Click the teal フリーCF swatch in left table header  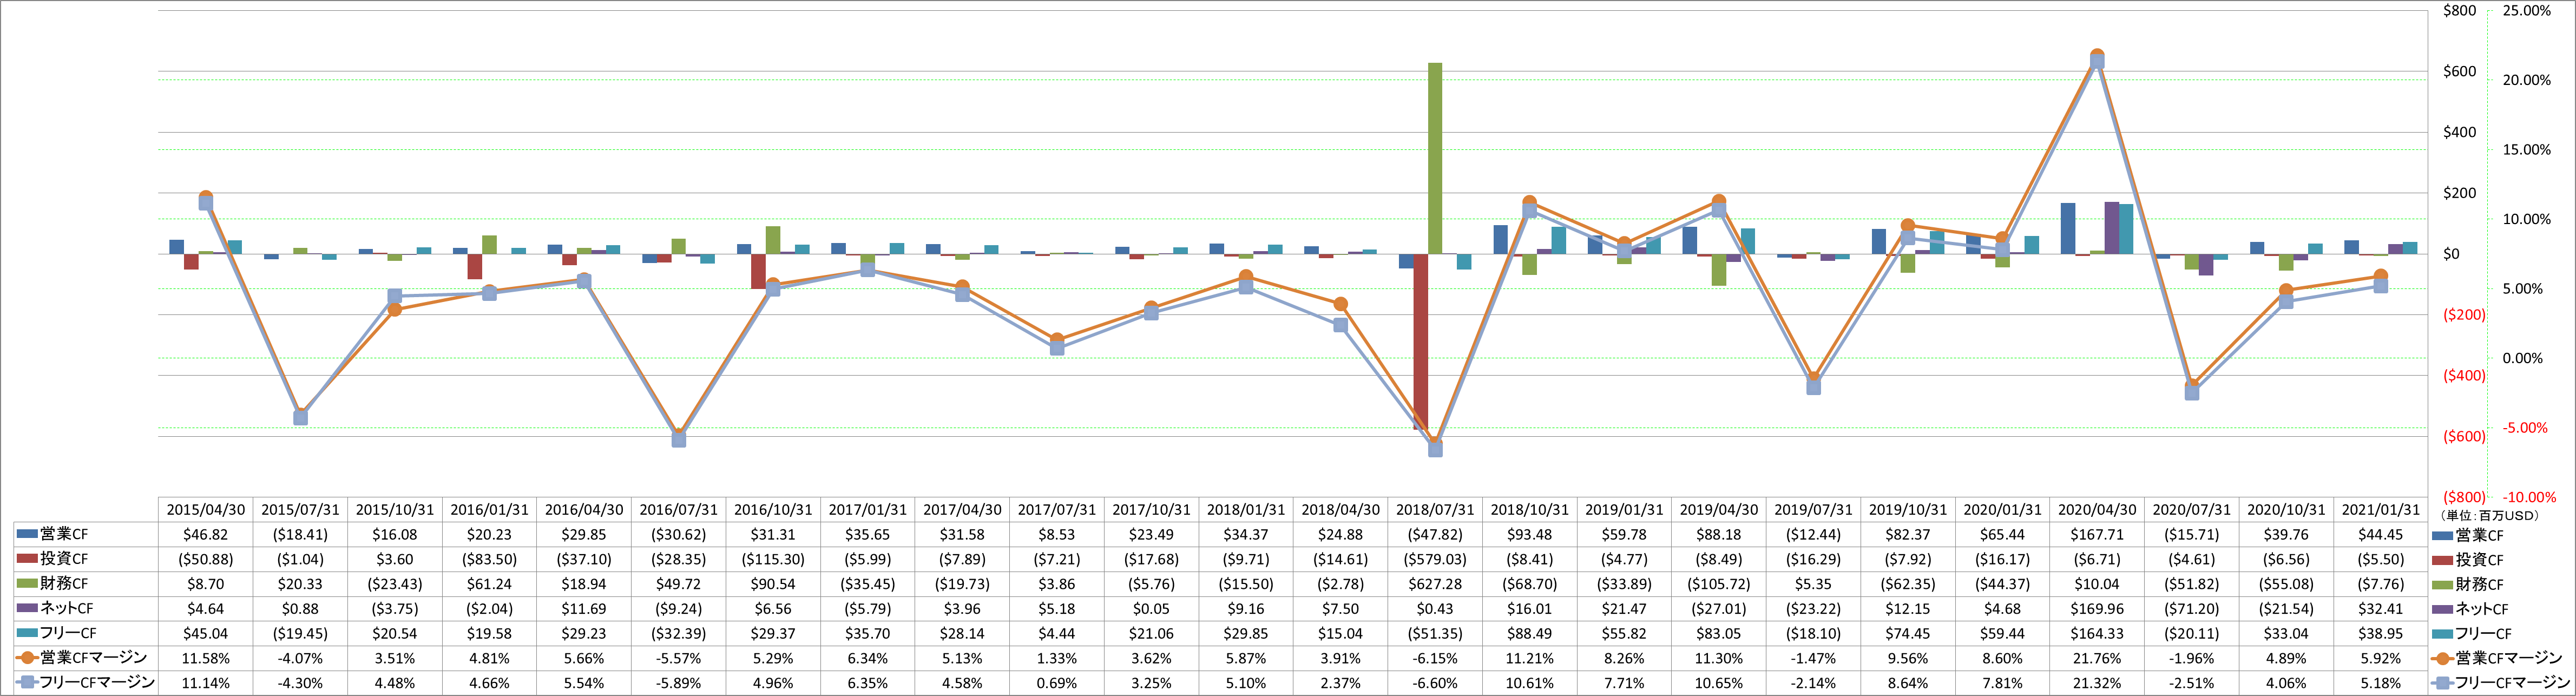[x=28, y=633]
